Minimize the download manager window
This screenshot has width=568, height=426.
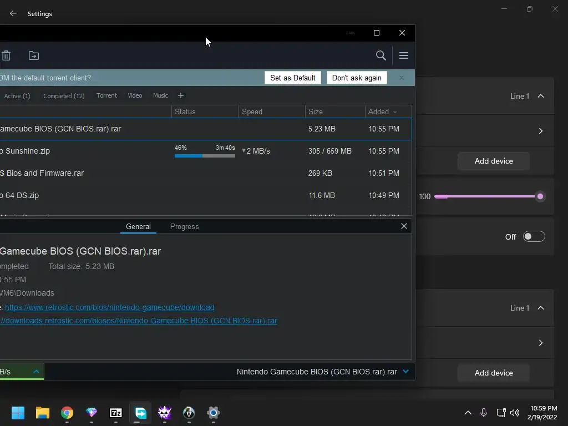(x=351, y=33)
